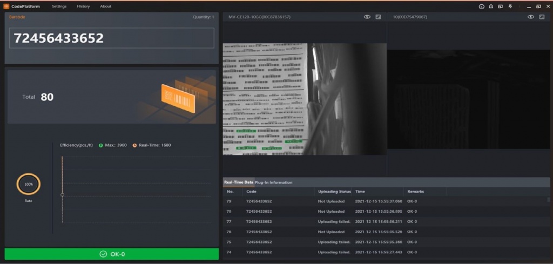Expand the 10(00D75479067) camera view to fullscreen
The image size is (553, 264).
pos(542,17)
